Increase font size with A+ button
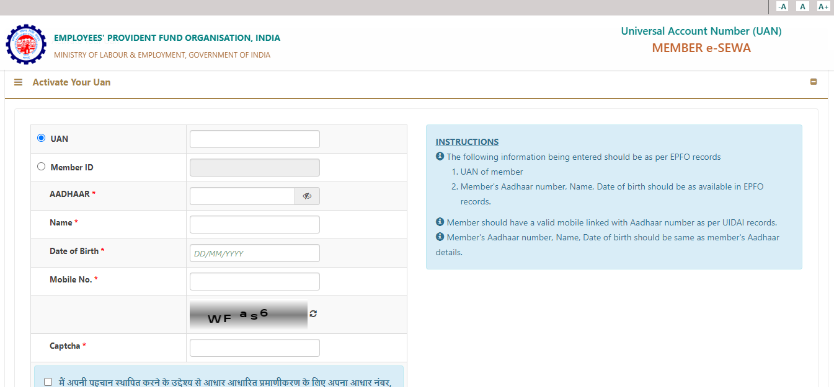 [x=823, y=7]
